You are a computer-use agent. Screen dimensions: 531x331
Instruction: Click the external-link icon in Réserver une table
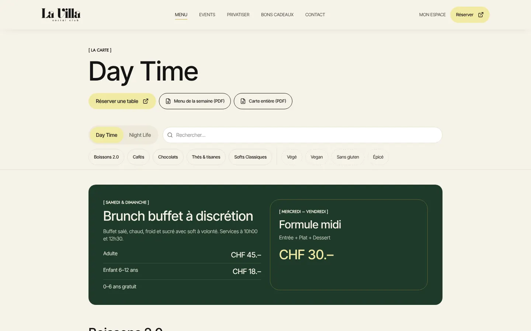[146, 101]
